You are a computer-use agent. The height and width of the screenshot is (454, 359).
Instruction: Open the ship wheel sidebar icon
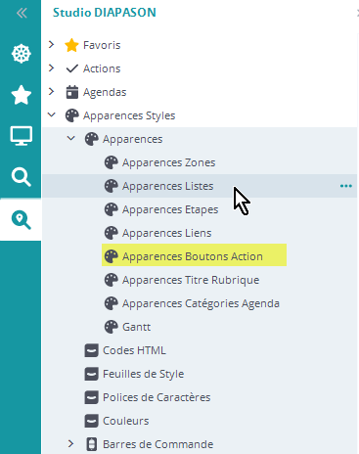[22, 54]
